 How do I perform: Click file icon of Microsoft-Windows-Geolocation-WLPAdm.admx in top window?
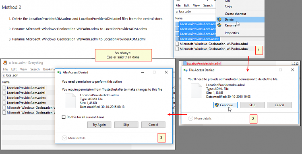(x=177, y=49)
